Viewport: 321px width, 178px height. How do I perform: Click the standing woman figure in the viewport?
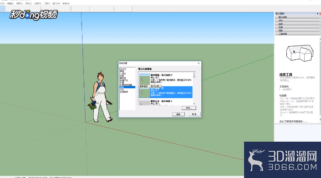click(x=101, y=97)
